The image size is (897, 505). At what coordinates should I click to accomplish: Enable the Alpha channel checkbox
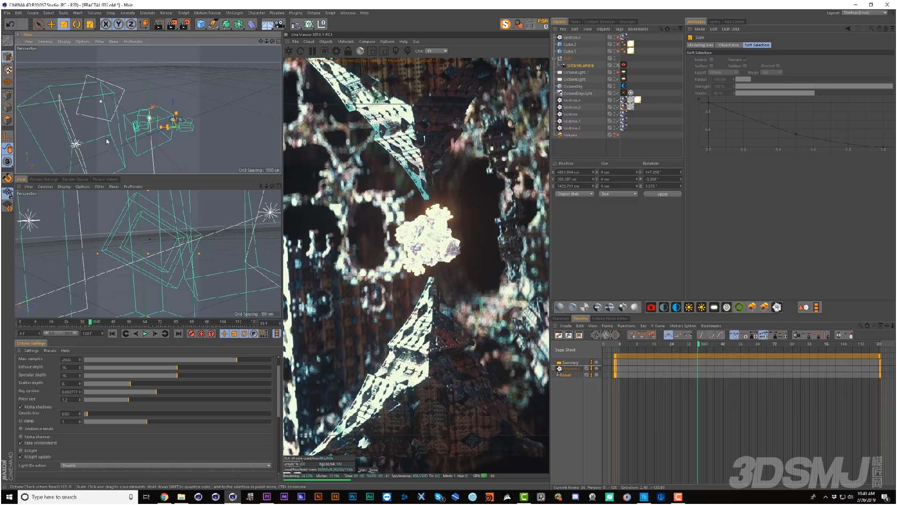21,437
